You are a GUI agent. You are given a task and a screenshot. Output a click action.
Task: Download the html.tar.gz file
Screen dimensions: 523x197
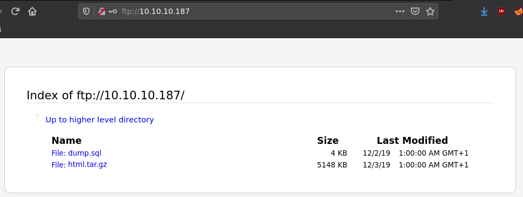point(79,164)
